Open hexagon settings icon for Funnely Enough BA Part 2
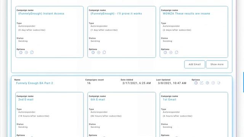 pyautogui.click(x=207, y=83)
